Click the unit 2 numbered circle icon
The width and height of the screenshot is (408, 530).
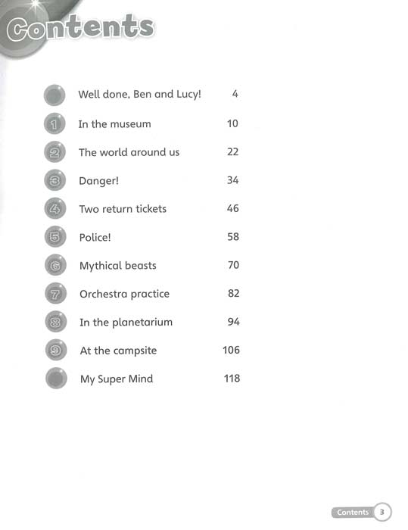pos(55,152)
